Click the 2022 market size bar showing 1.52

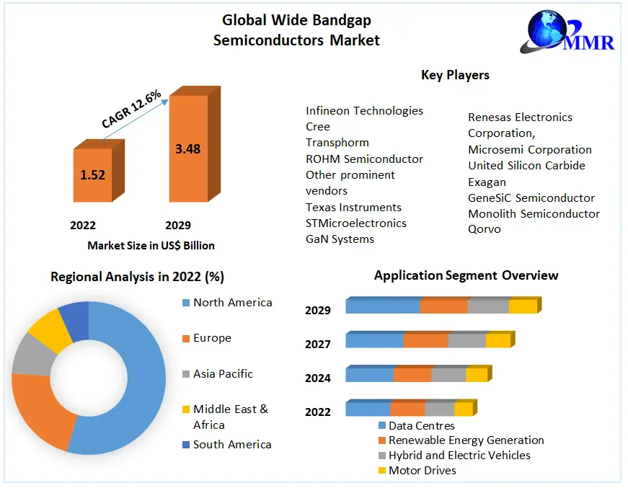(x=93, y=174)
